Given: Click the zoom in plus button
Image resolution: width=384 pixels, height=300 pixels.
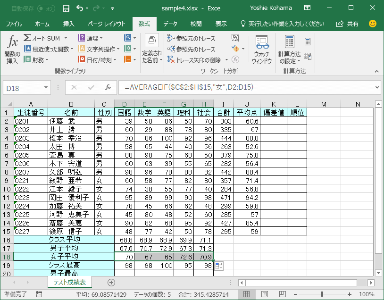Looking at the screenshot, I should (x=350, y=294).
